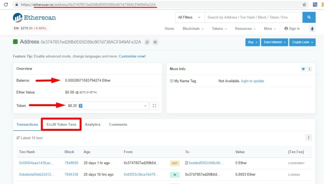Click the IN direction label

click(175, 174)
